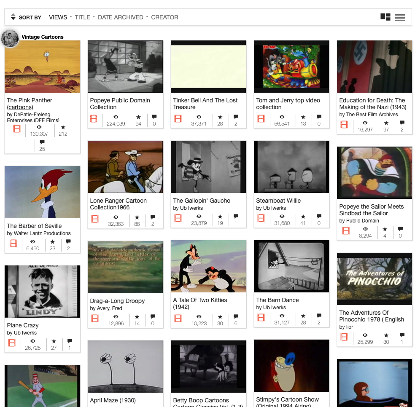Open The Pink Panther (cartoons) link
This screenshot has height=407, width=415.
(x=30, y=104)
